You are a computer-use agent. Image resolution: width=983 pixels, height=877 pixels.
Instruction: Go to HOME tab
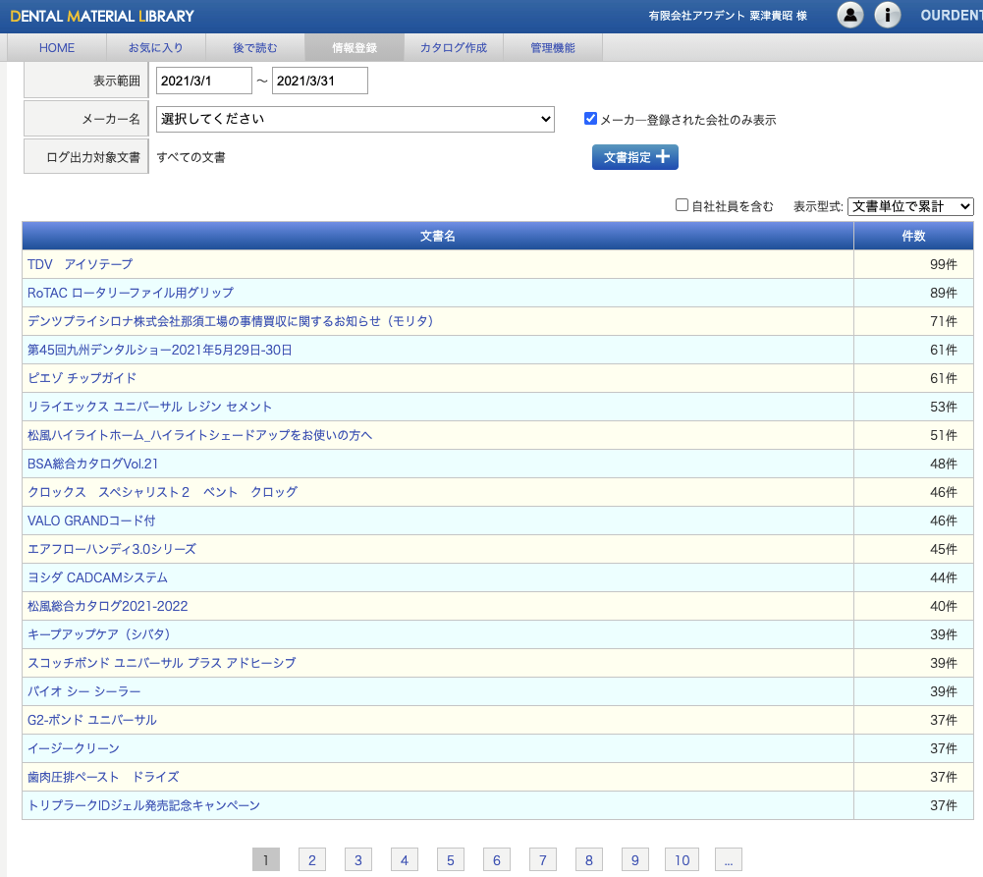tap(56, 48)
